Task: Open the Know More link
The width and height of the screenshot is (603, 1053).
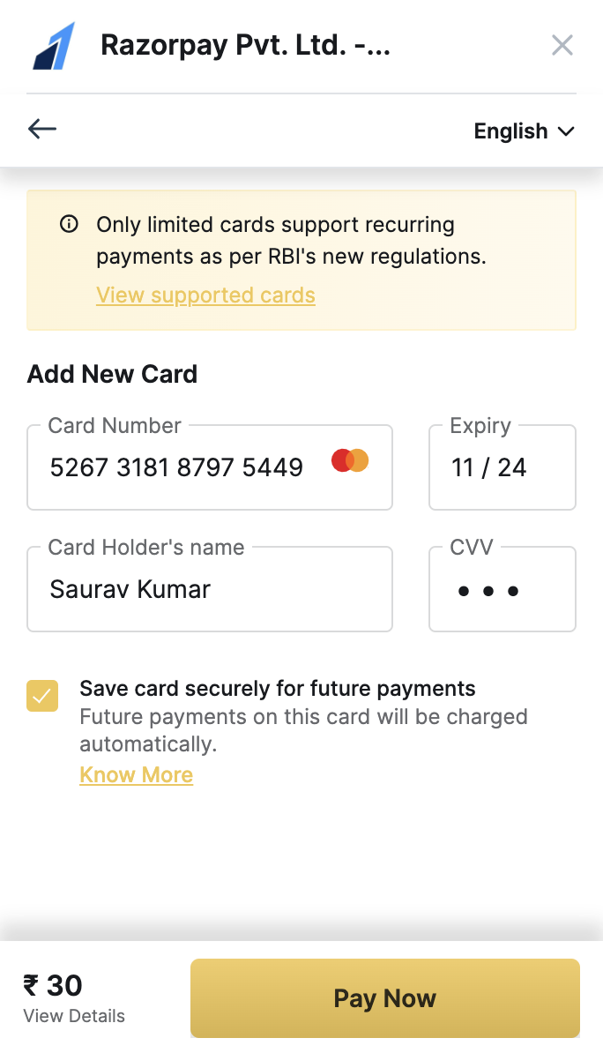Action: click(137, 774)
